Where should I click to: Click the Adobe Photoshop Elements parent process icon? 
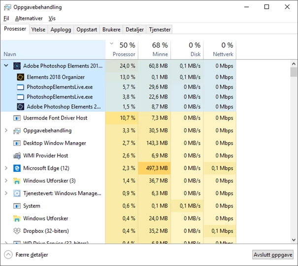click(x=17, y=66)
